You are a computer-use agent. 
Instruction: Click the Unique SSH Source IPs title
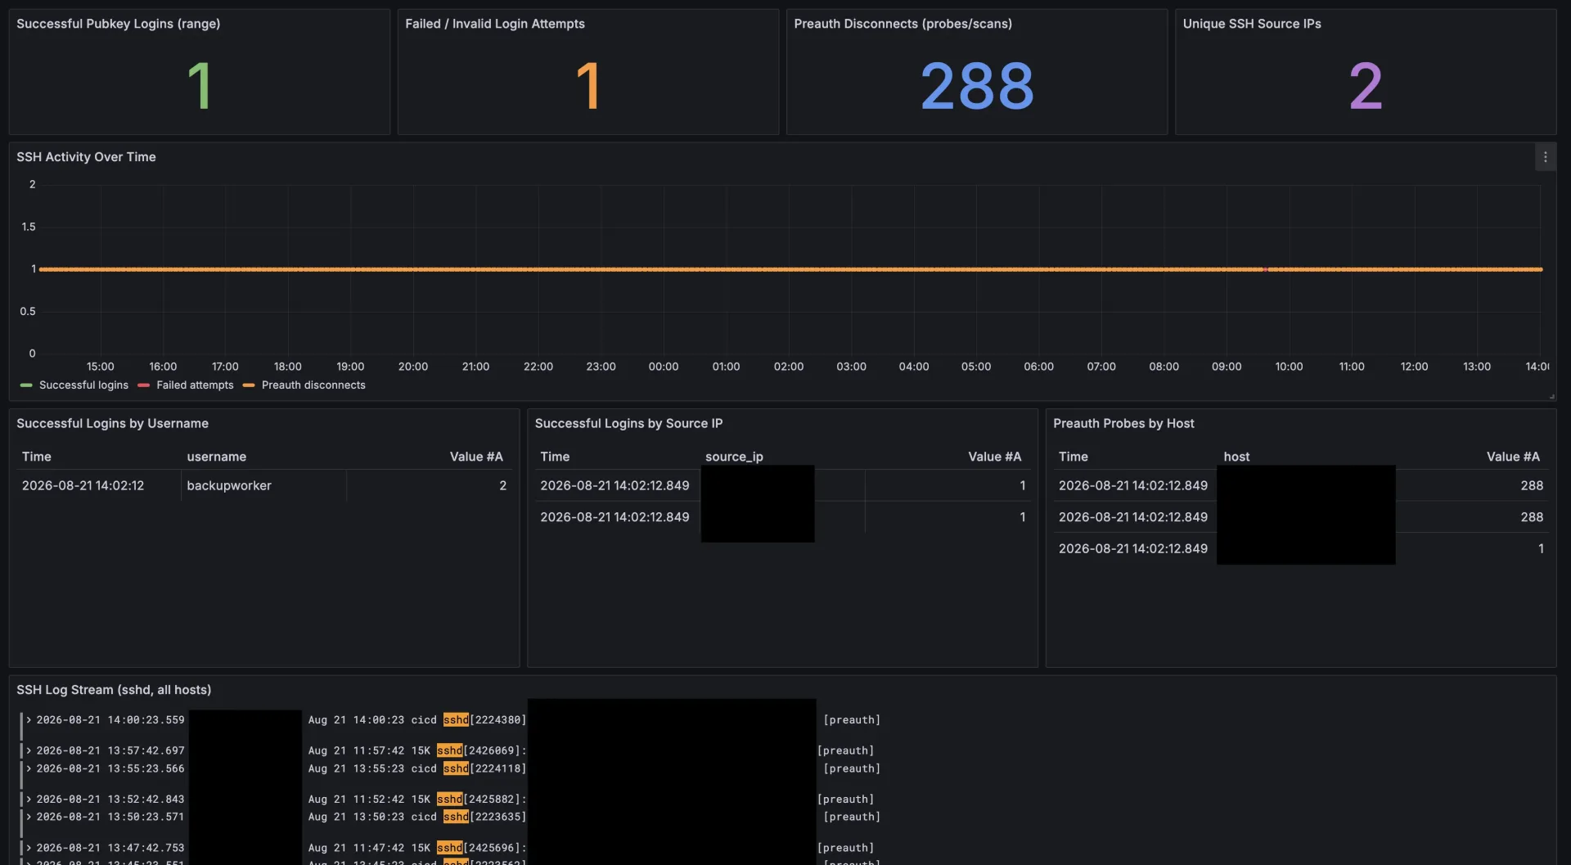click(x=1251, y=24)
